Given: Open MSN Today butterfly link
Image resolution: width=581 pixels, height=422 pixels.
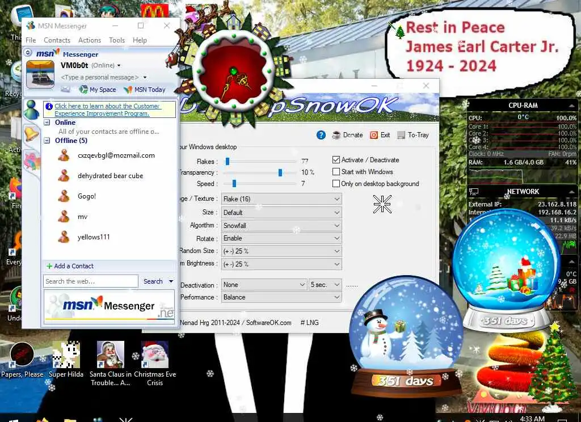Looking at the screenshot, I should click(x=145, y=89).
